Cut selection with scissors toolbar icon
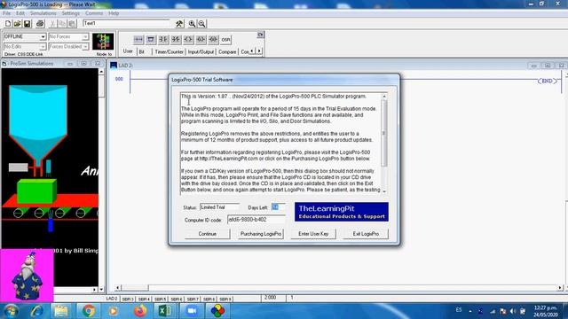568x319 pixels. 52,24
